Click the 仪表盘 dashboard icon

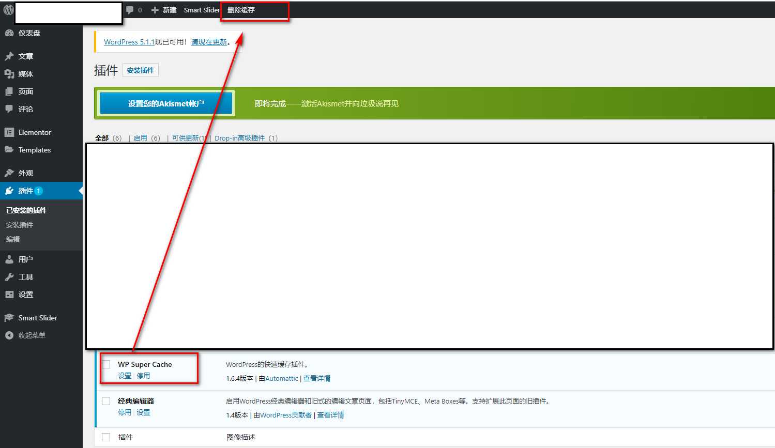(x=9, y=33)
